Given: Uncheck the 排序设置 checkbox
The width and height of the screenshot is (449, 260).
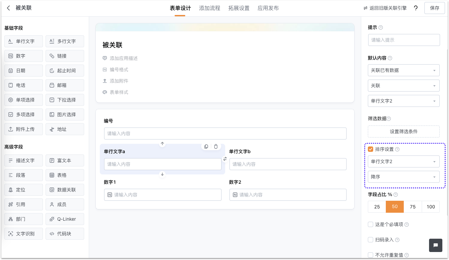Looking at the screenshot, I should 371,149.
